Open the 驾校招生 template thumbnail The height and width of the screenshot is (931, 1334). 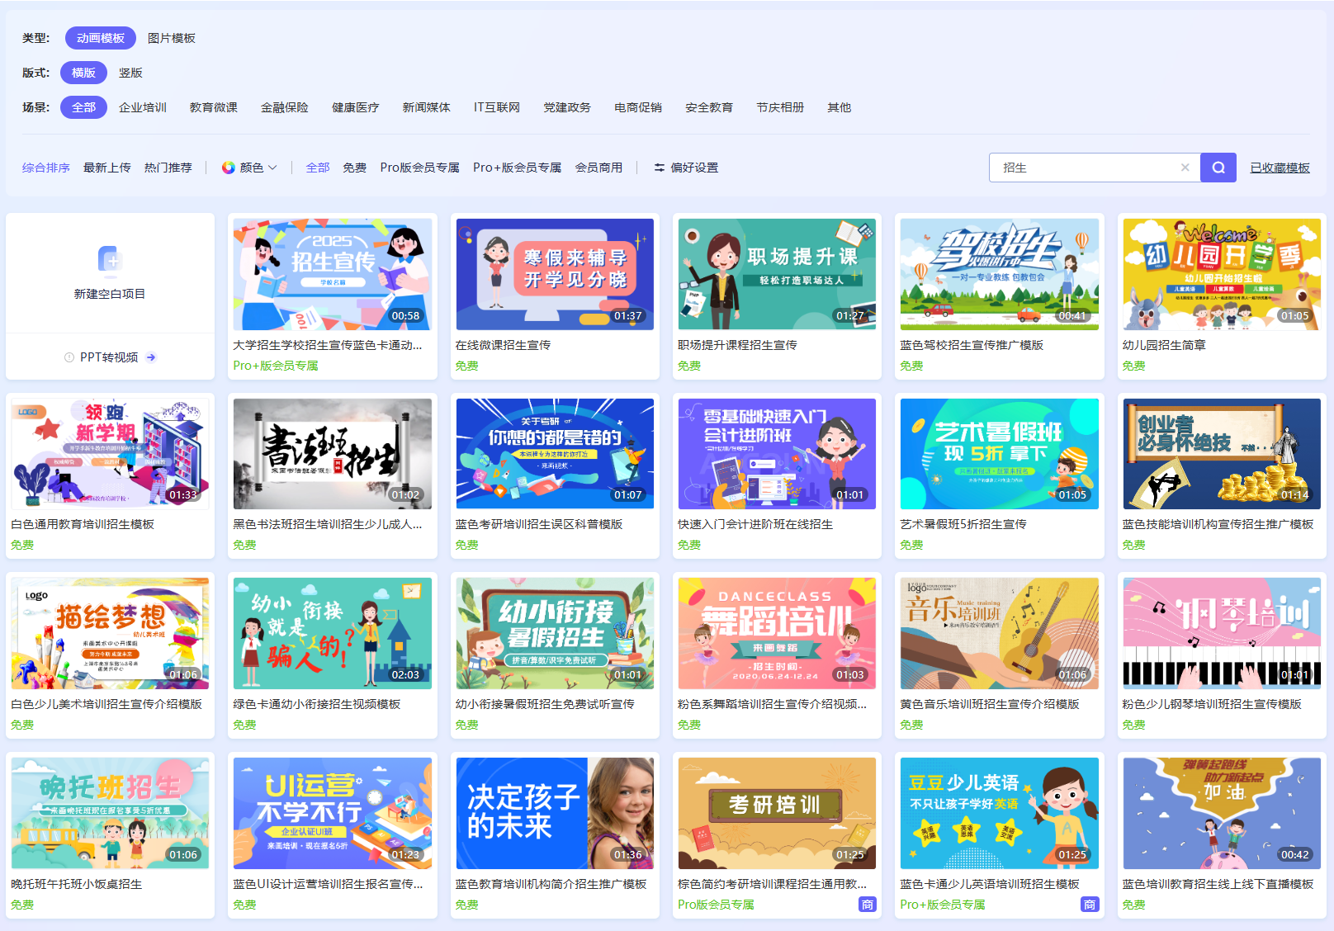coord(1000,274)
